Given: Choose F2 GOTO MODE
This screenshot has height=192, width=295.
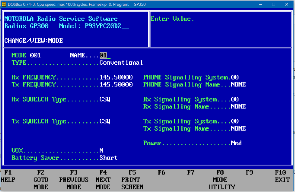Looking at the screenshot, I should pyautogui.click(x=41, y=180).
